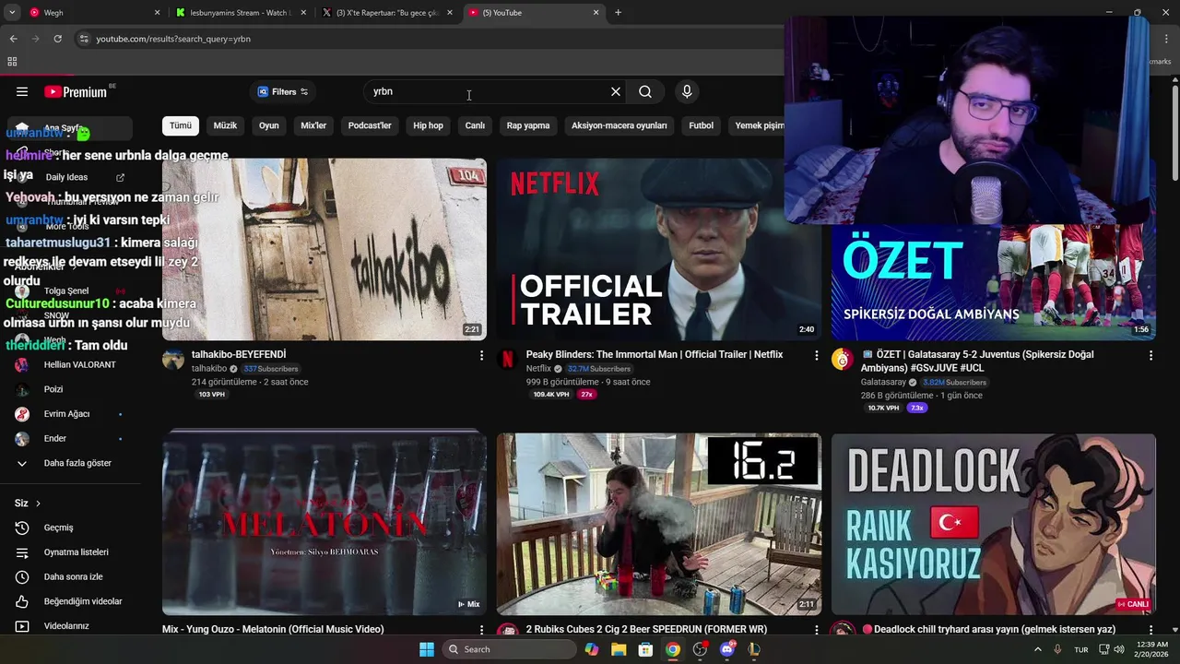Select the 'Mix'ler' filter chip

313,125
